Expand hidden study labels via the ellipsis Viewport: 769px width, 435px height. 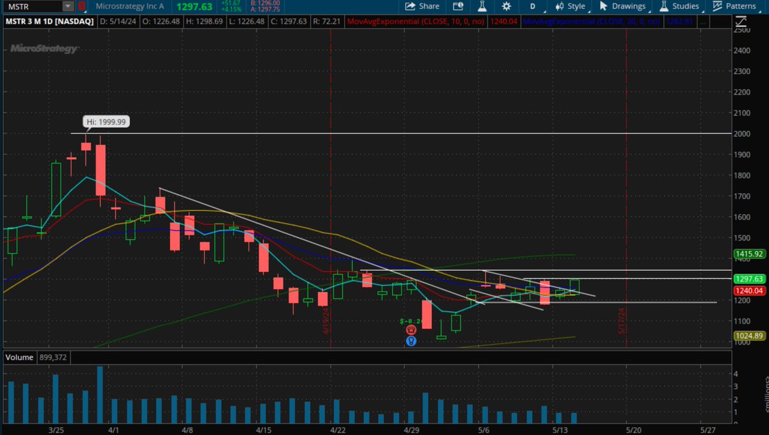pos(704,22)
